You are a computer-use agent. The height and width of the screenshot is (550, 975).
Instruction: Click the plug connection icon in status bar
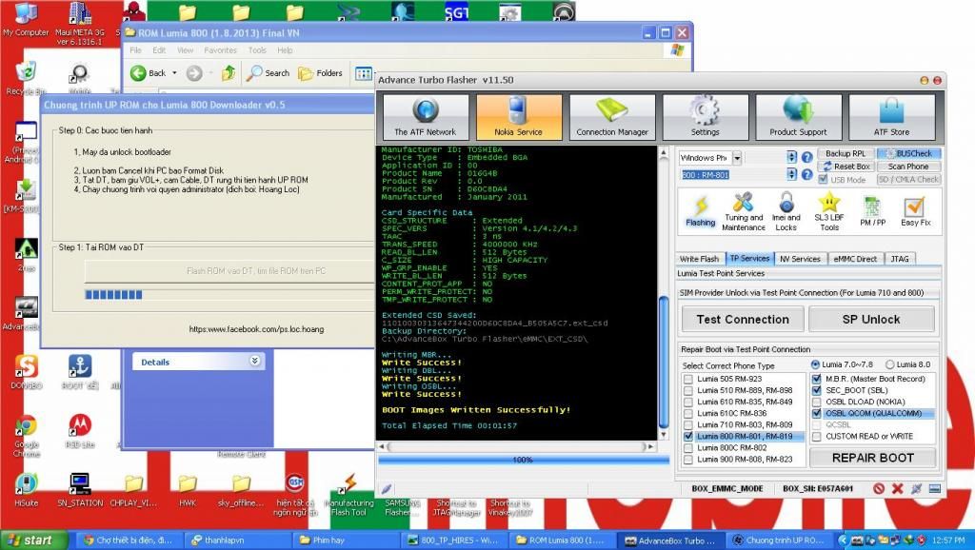916,488
